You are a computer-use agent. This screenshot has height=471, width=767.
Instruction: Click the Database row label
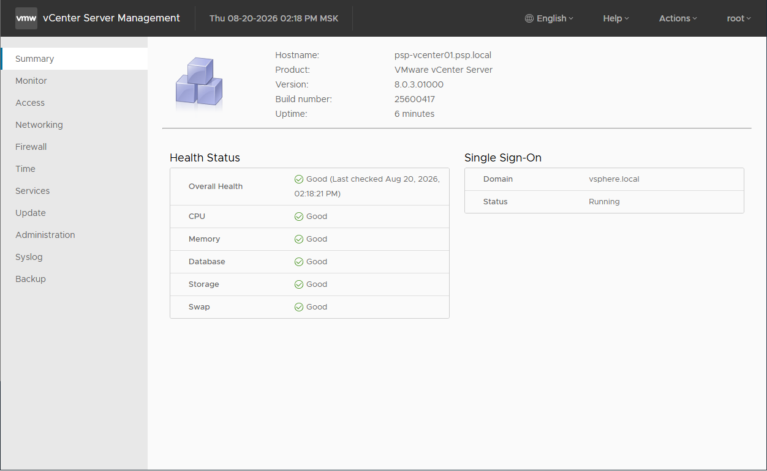(x=207, y=262)
